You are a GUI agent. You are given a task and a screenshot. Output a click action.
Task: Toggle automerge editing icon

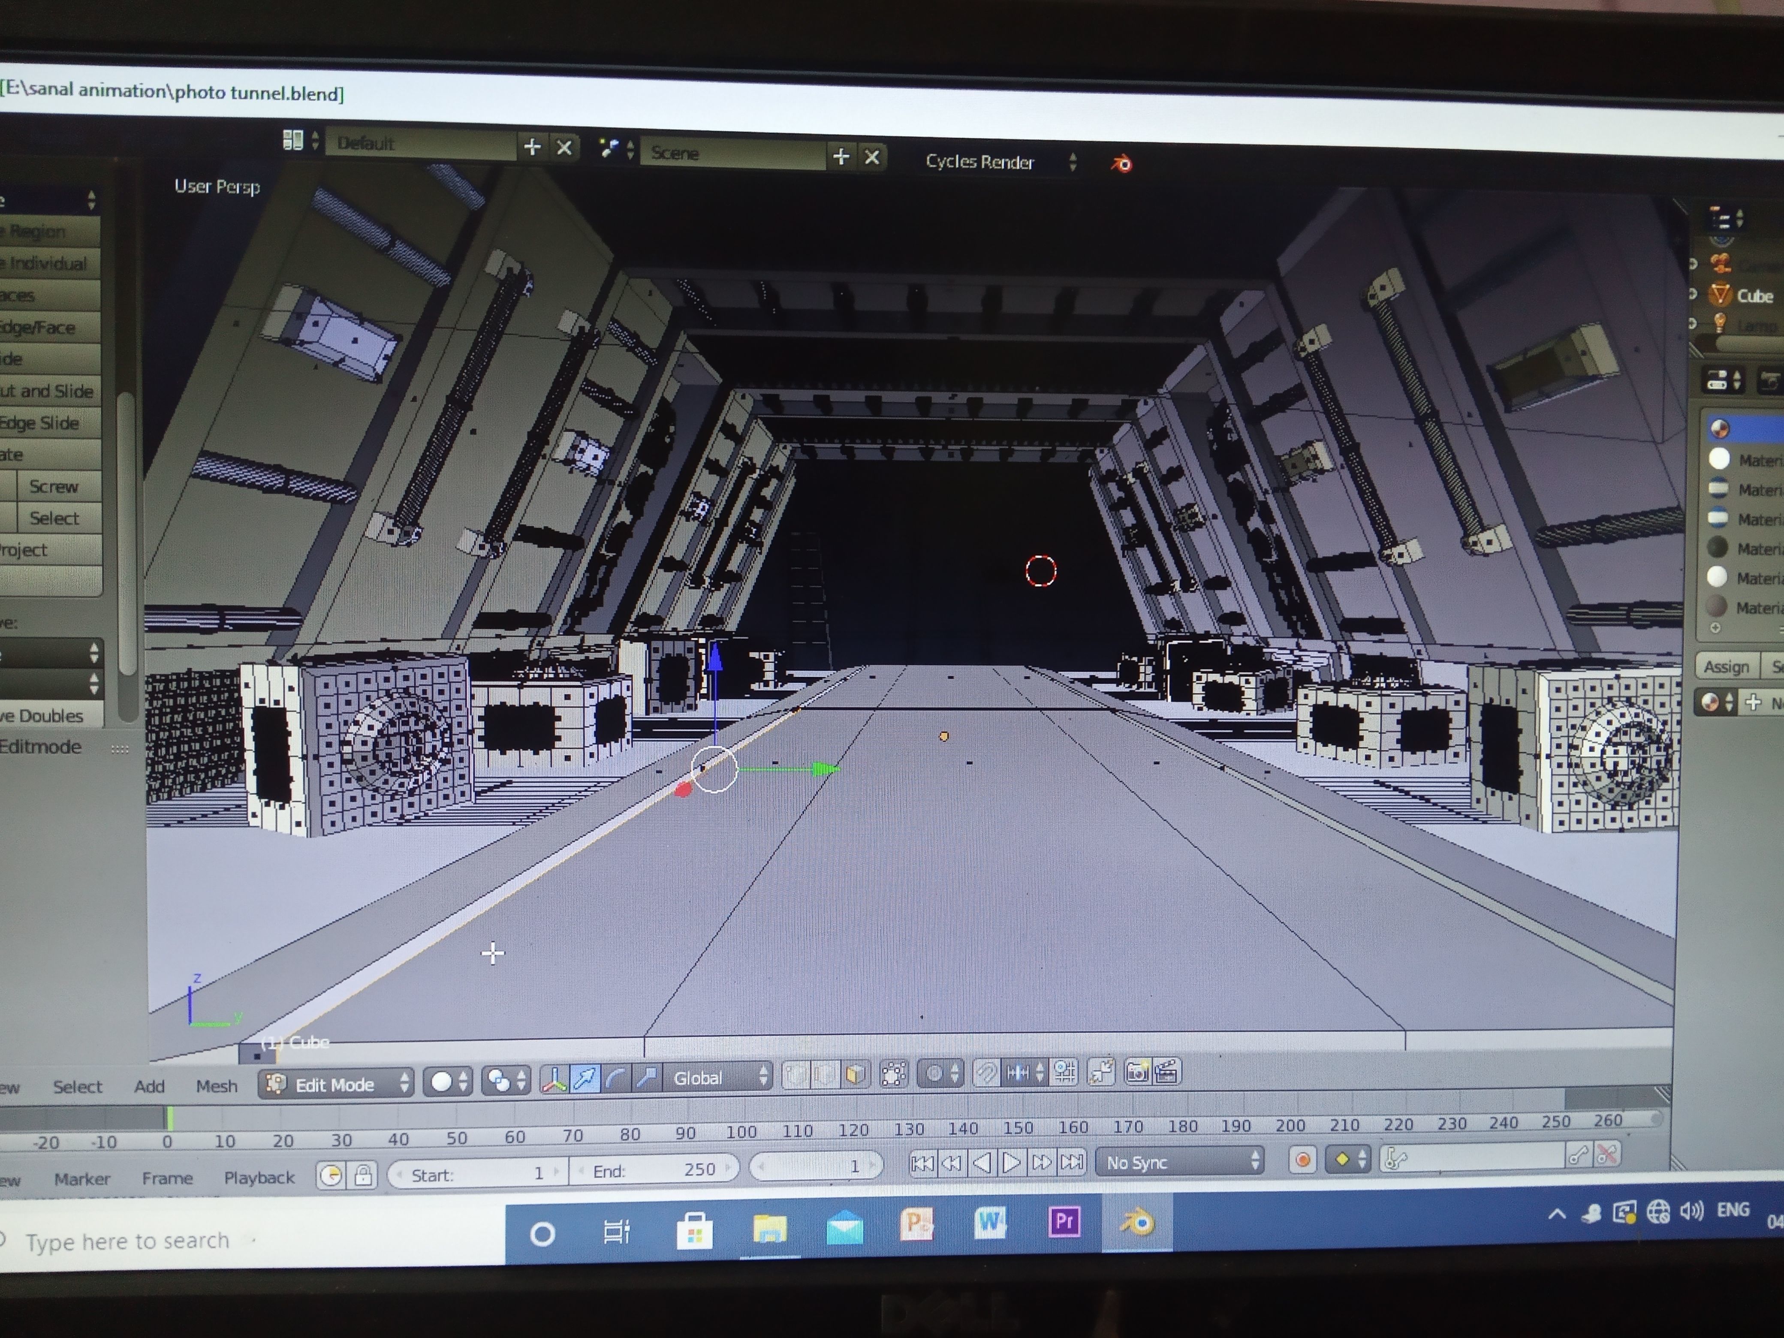point(1102,1071)
